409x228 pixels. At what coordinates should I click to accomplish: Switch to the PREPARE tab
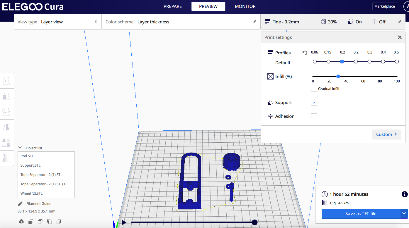[x=173, y=6]
